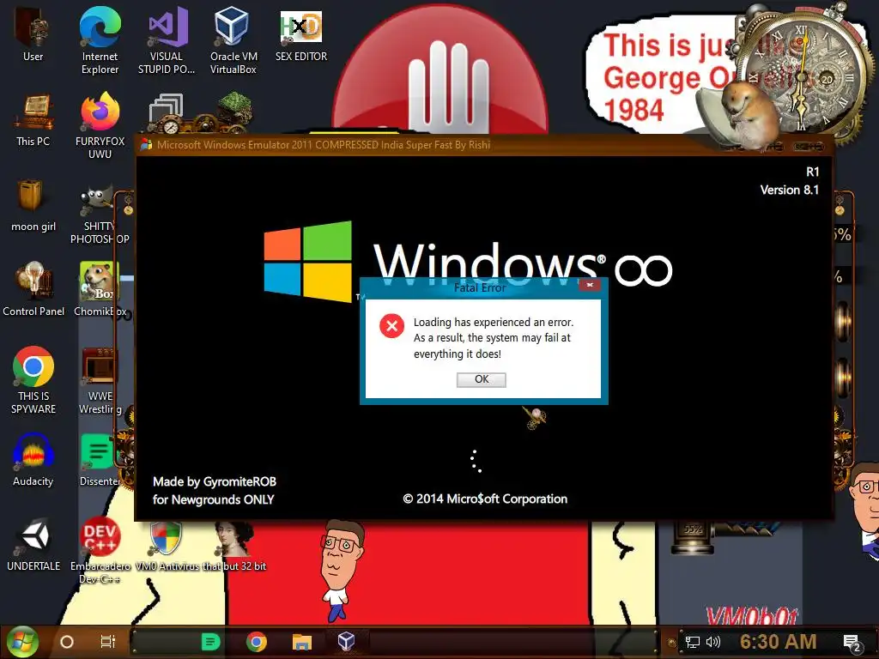Click 'Loading has experienced an error.' message

(x=494, y=323)
